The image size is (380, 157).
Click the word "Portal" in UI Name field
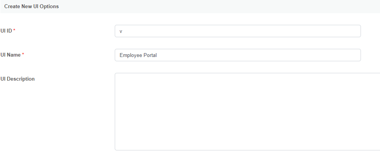pos(150,55)
